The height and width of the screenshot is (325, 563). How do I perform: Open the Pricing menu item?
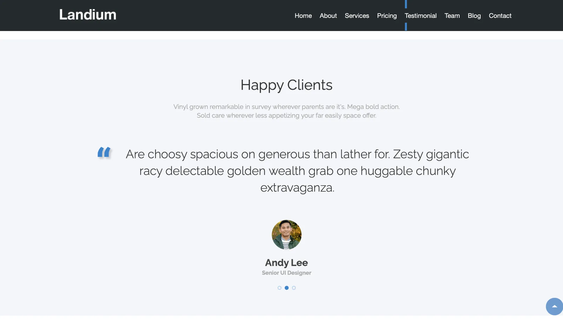[x=387, y=16]
